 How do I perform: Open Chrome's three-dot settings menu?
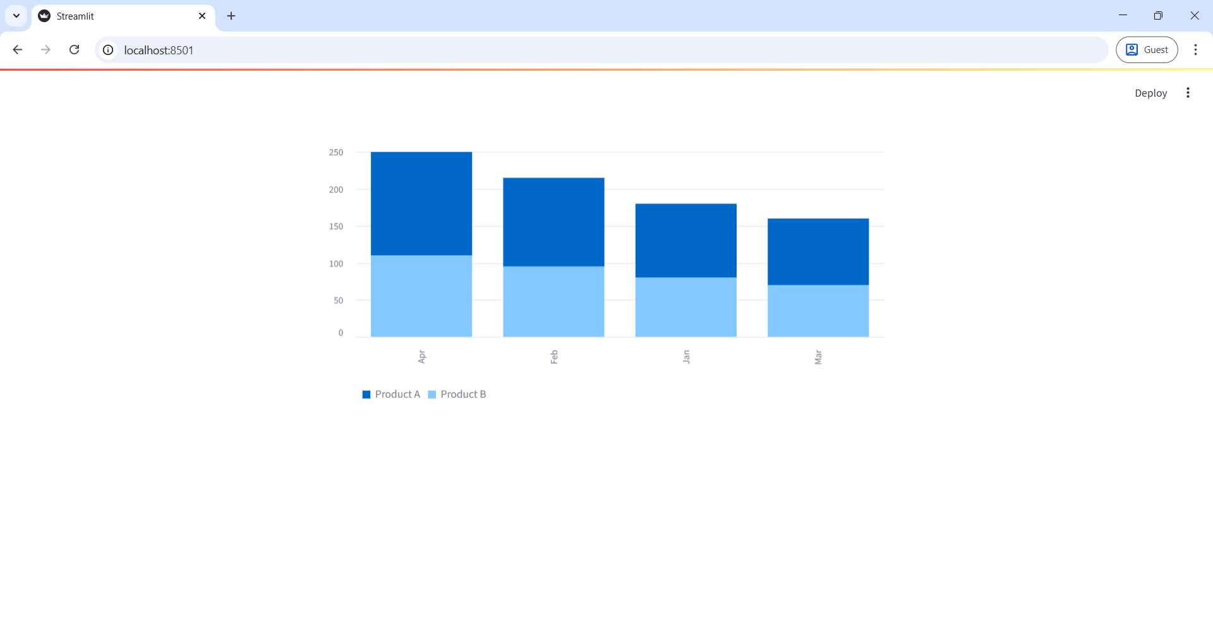click(x=1196, y=49)
